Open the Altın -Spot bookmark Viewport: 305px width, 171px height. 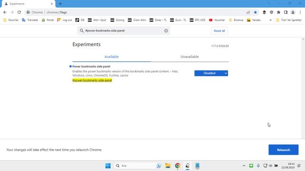[97, 20]
